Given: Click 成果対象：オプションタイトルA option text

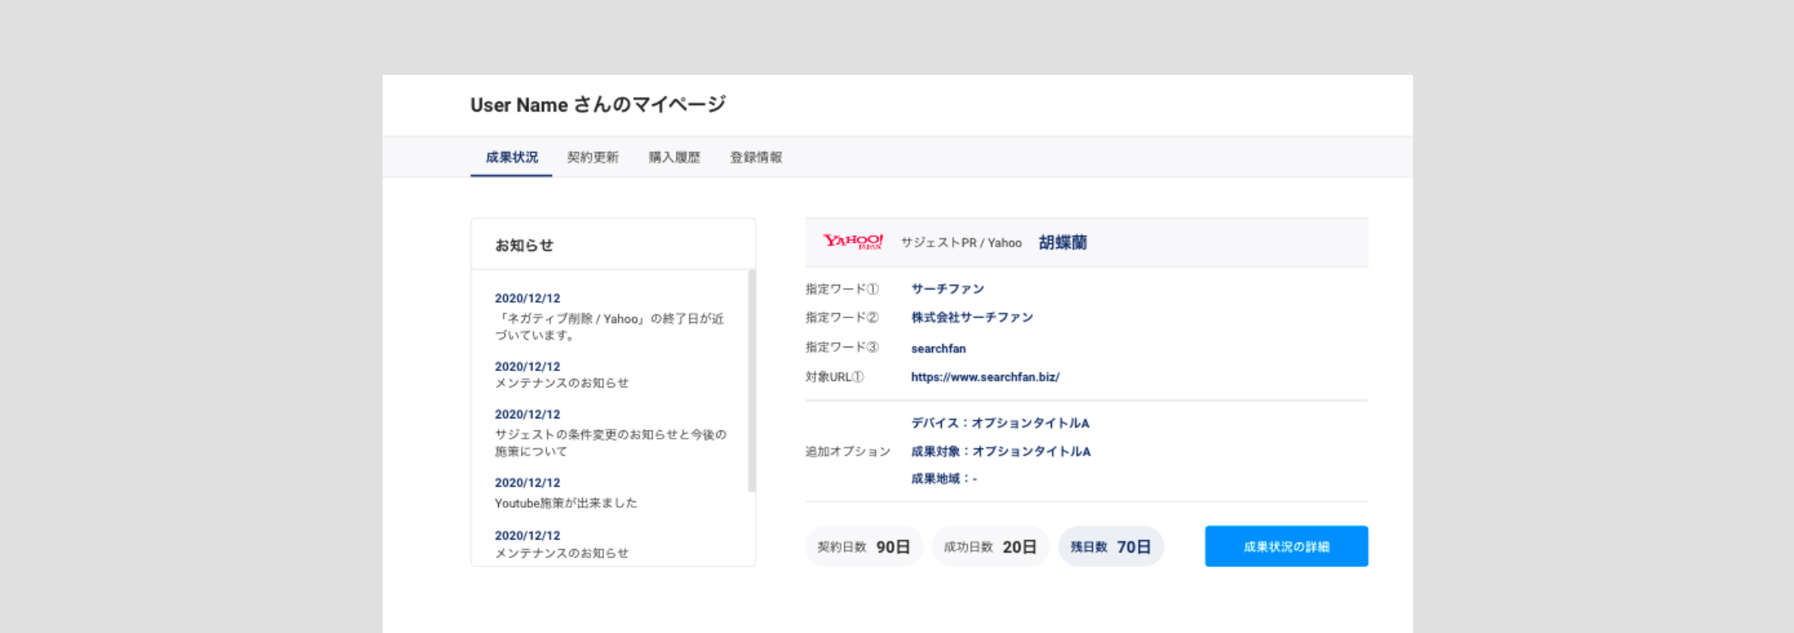Looking at the screenshot, I should pyautogui.click(x=1000, y=452).
